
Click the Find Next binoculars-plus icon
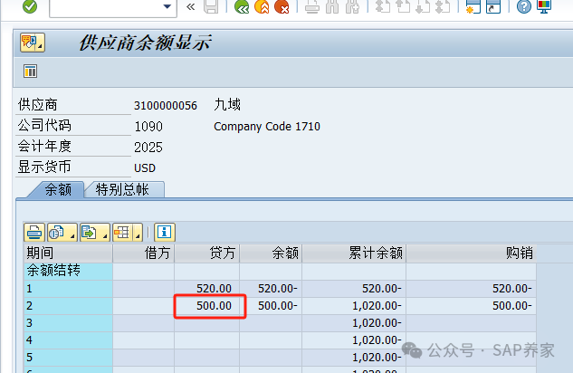352,6
